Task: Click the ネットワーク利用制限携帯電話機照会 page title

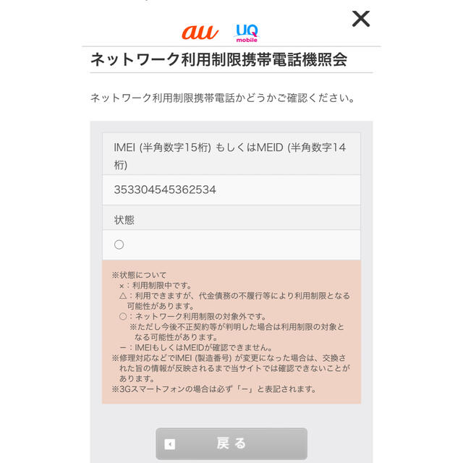Action: 218,59
